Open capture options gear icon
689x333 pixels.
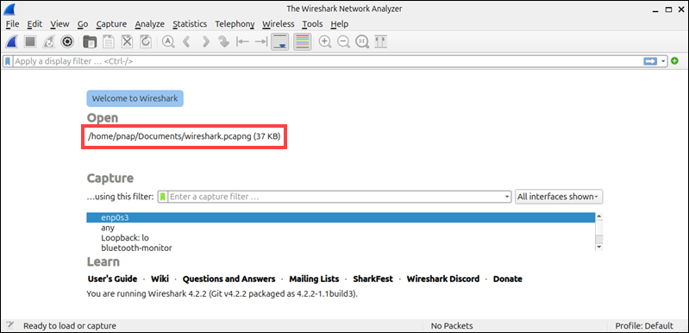pyautogui.click(x=66, y=41)
